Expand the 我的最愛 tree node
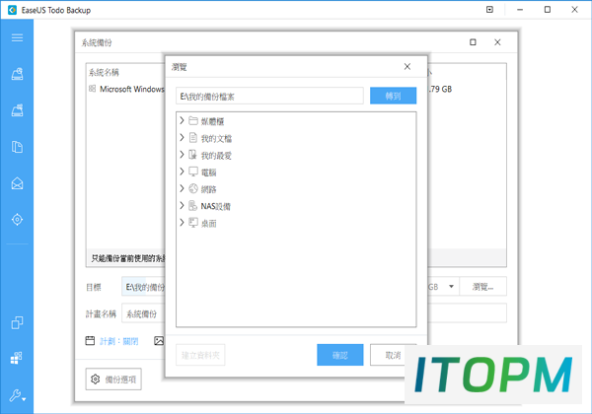The height and width of the screenshot is (414, 592). (x=182, y=155)
